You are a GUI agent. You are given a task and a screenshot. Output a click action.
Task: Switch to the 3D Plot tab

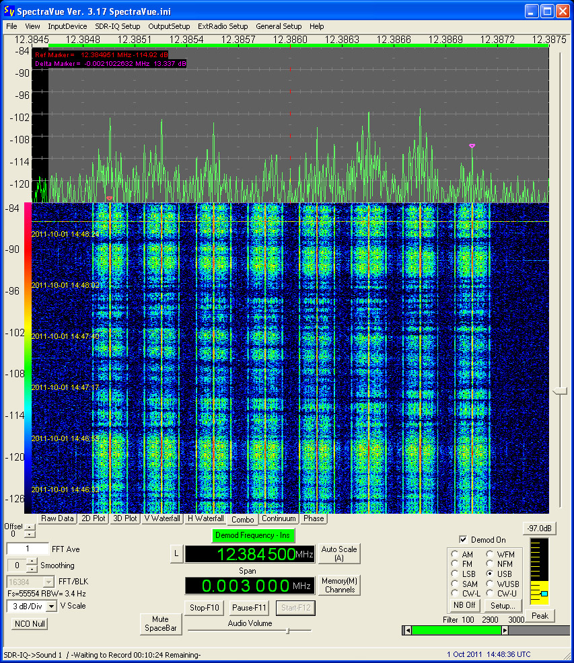pos(125,518)
